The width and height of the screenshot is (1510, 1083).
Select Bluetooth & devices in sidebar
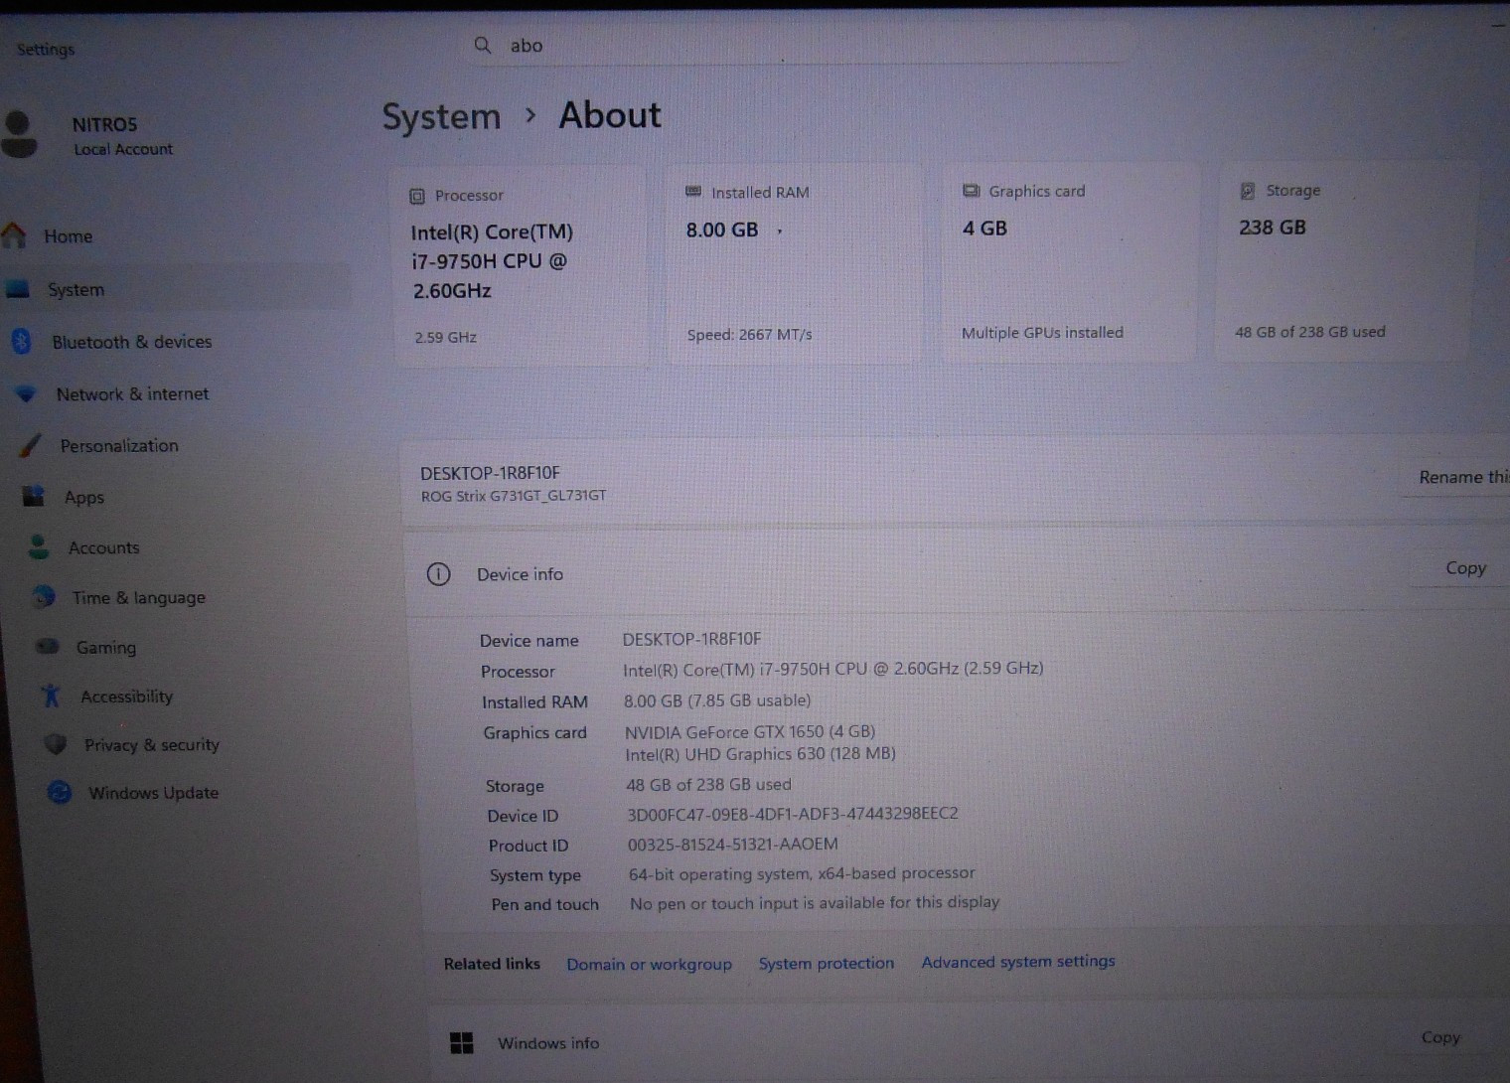pyautogui.click(x=132, y=342)
